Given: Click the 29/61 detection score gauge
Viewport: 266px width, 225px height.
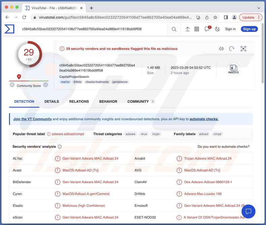Looking at the screenshot, I should (x=29, y=54).
